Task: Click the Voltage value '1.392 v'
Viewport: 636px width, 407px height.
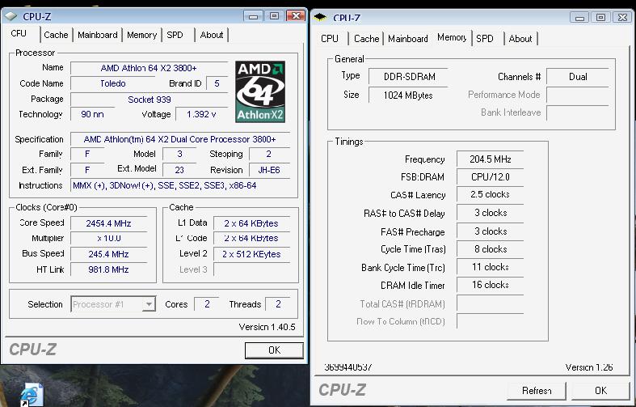Action: coord(201,114)
